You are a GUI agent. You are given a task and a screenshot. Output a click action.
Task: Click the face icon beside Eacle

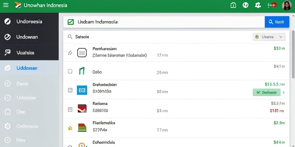tap(7, 84)
